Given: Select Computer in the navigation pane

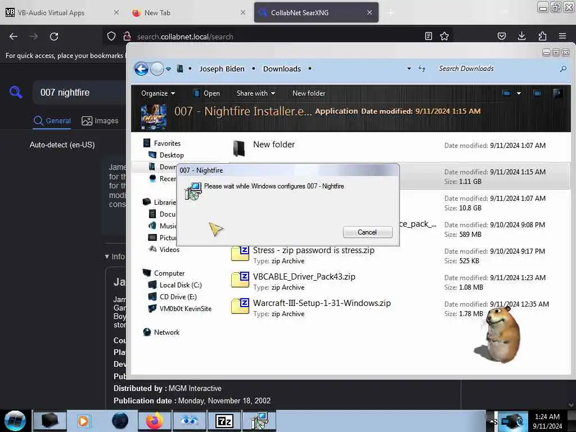Looking at the screenshot, I should (169, 273).
